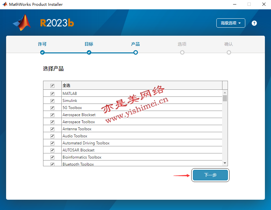The height and width of the screenshot is (210, 271).
Task: Click the 许可 step circle indicator
Action: click(42, 52)
